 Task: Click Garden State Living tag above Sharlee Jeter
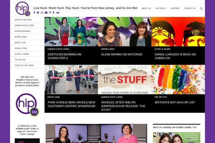point(112,97)
